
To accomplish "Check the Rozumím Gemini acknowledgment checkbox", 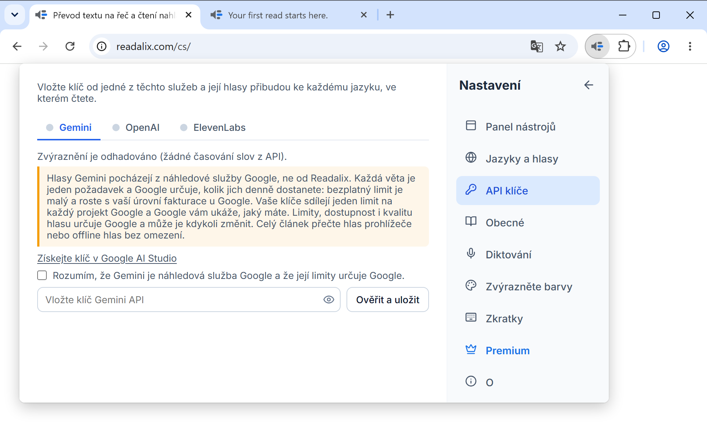I will click(x=42, y=275).
